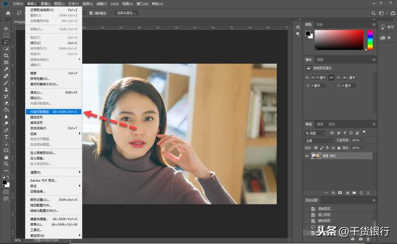
Task: Select the Eyedropper tool
Action: [x=6, y=69]
